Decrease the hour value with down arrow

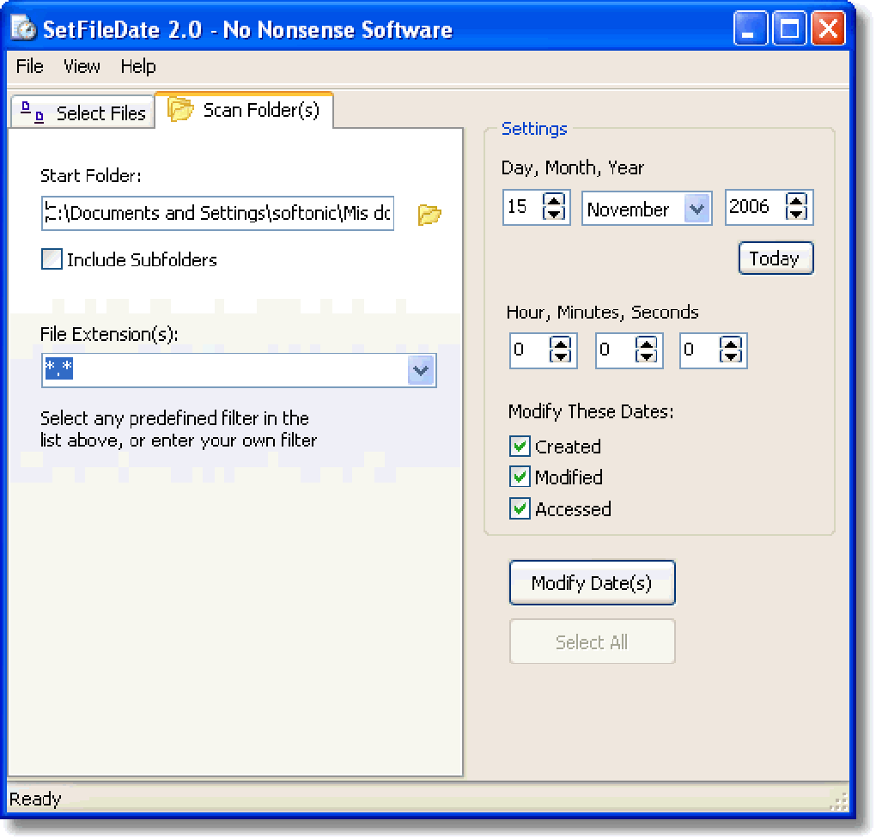560,356
